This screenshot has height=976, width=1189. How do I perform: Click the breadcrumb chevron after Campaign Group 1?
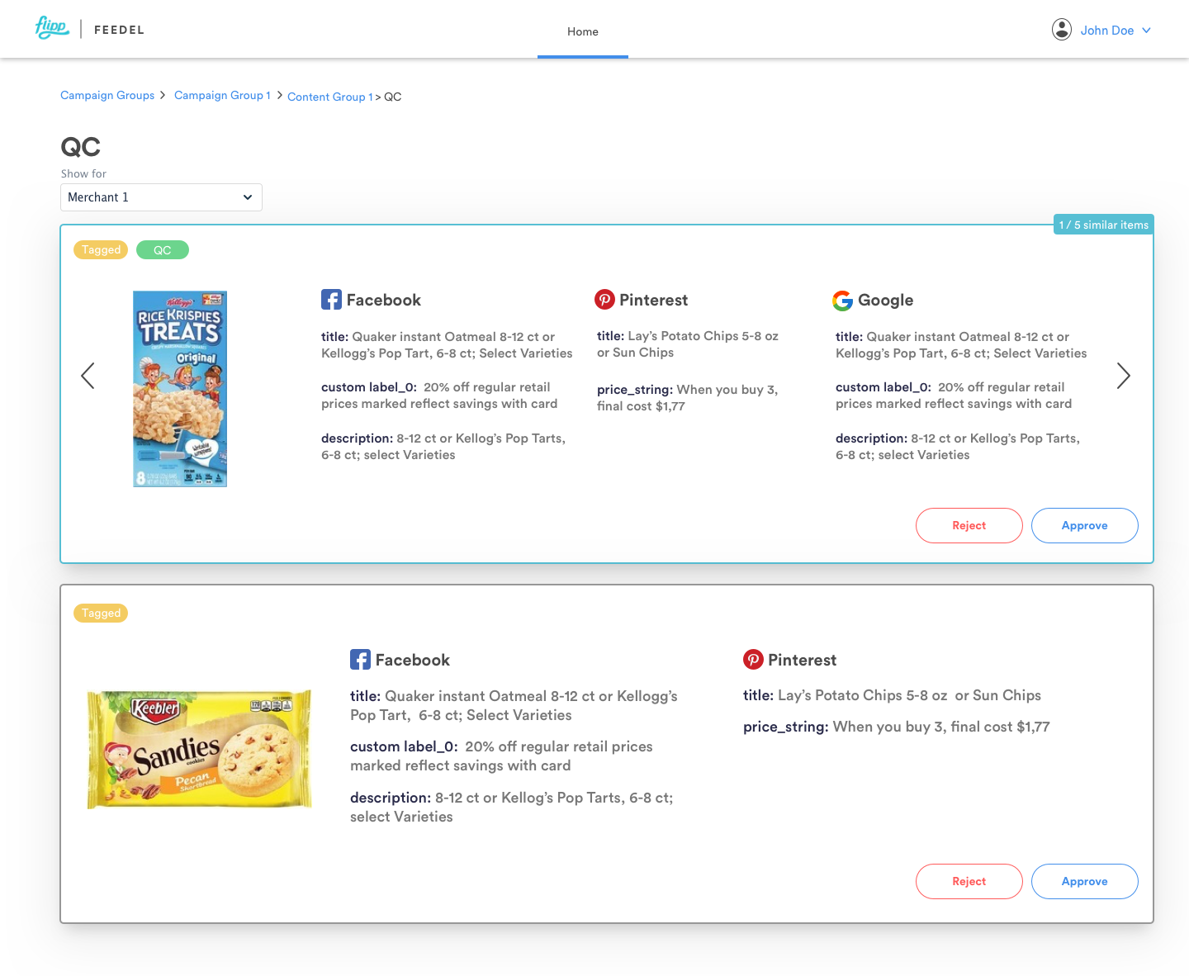pos(280,95)
